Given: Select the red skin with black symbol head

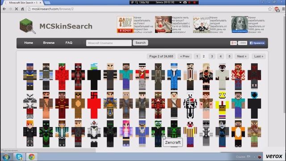Looking at the screenshot, I should (94, 106).
